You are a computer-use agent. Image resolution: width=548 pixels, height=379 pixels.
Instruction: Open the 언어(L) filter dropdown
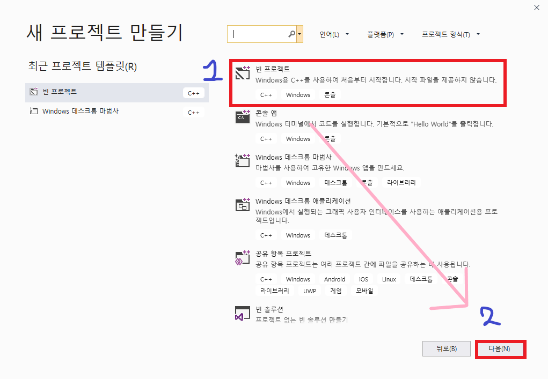pyautogui.click(x=334, y=34)
